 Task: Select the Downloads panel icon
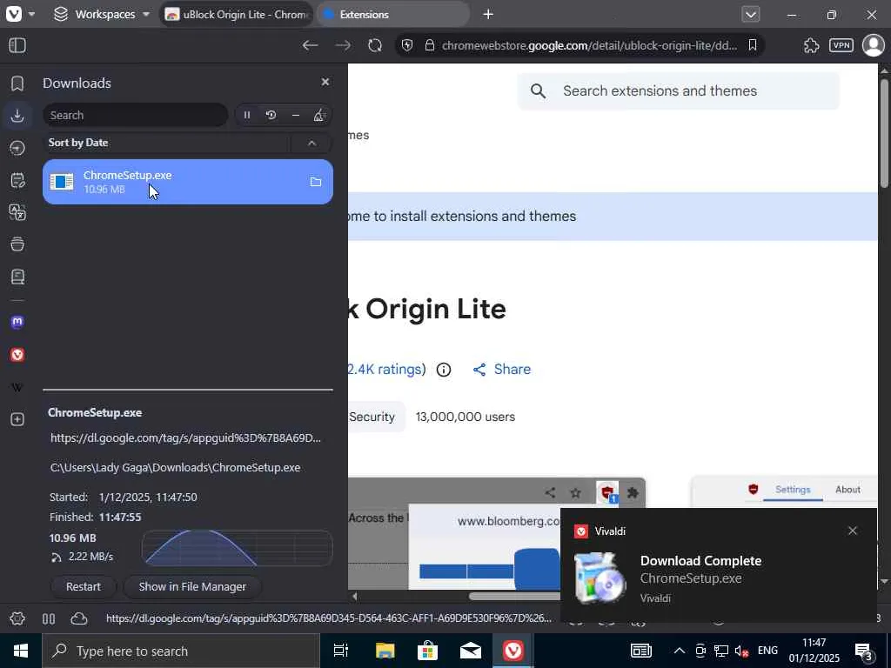17,116
